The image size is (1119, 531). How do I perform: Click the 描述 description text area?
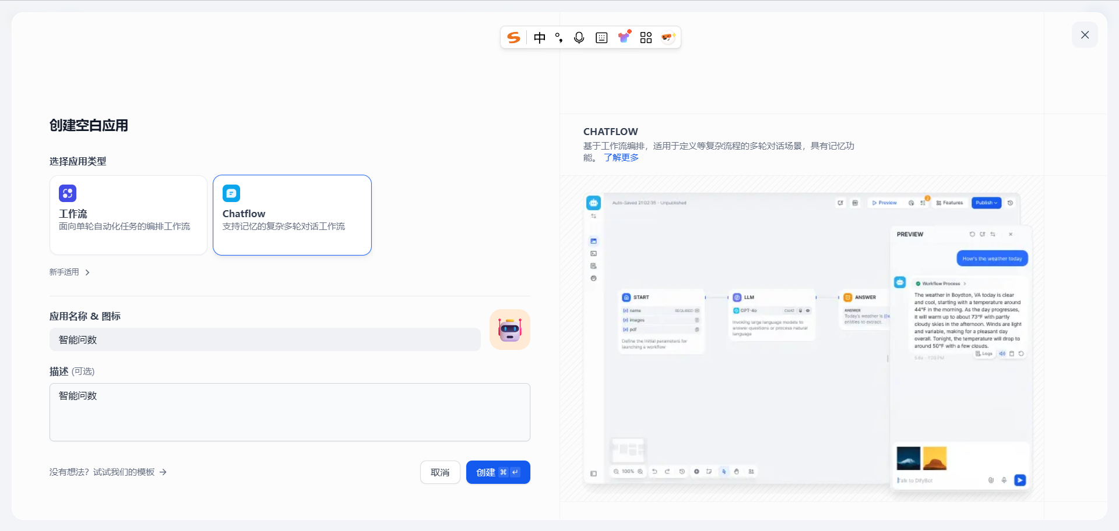290,412
